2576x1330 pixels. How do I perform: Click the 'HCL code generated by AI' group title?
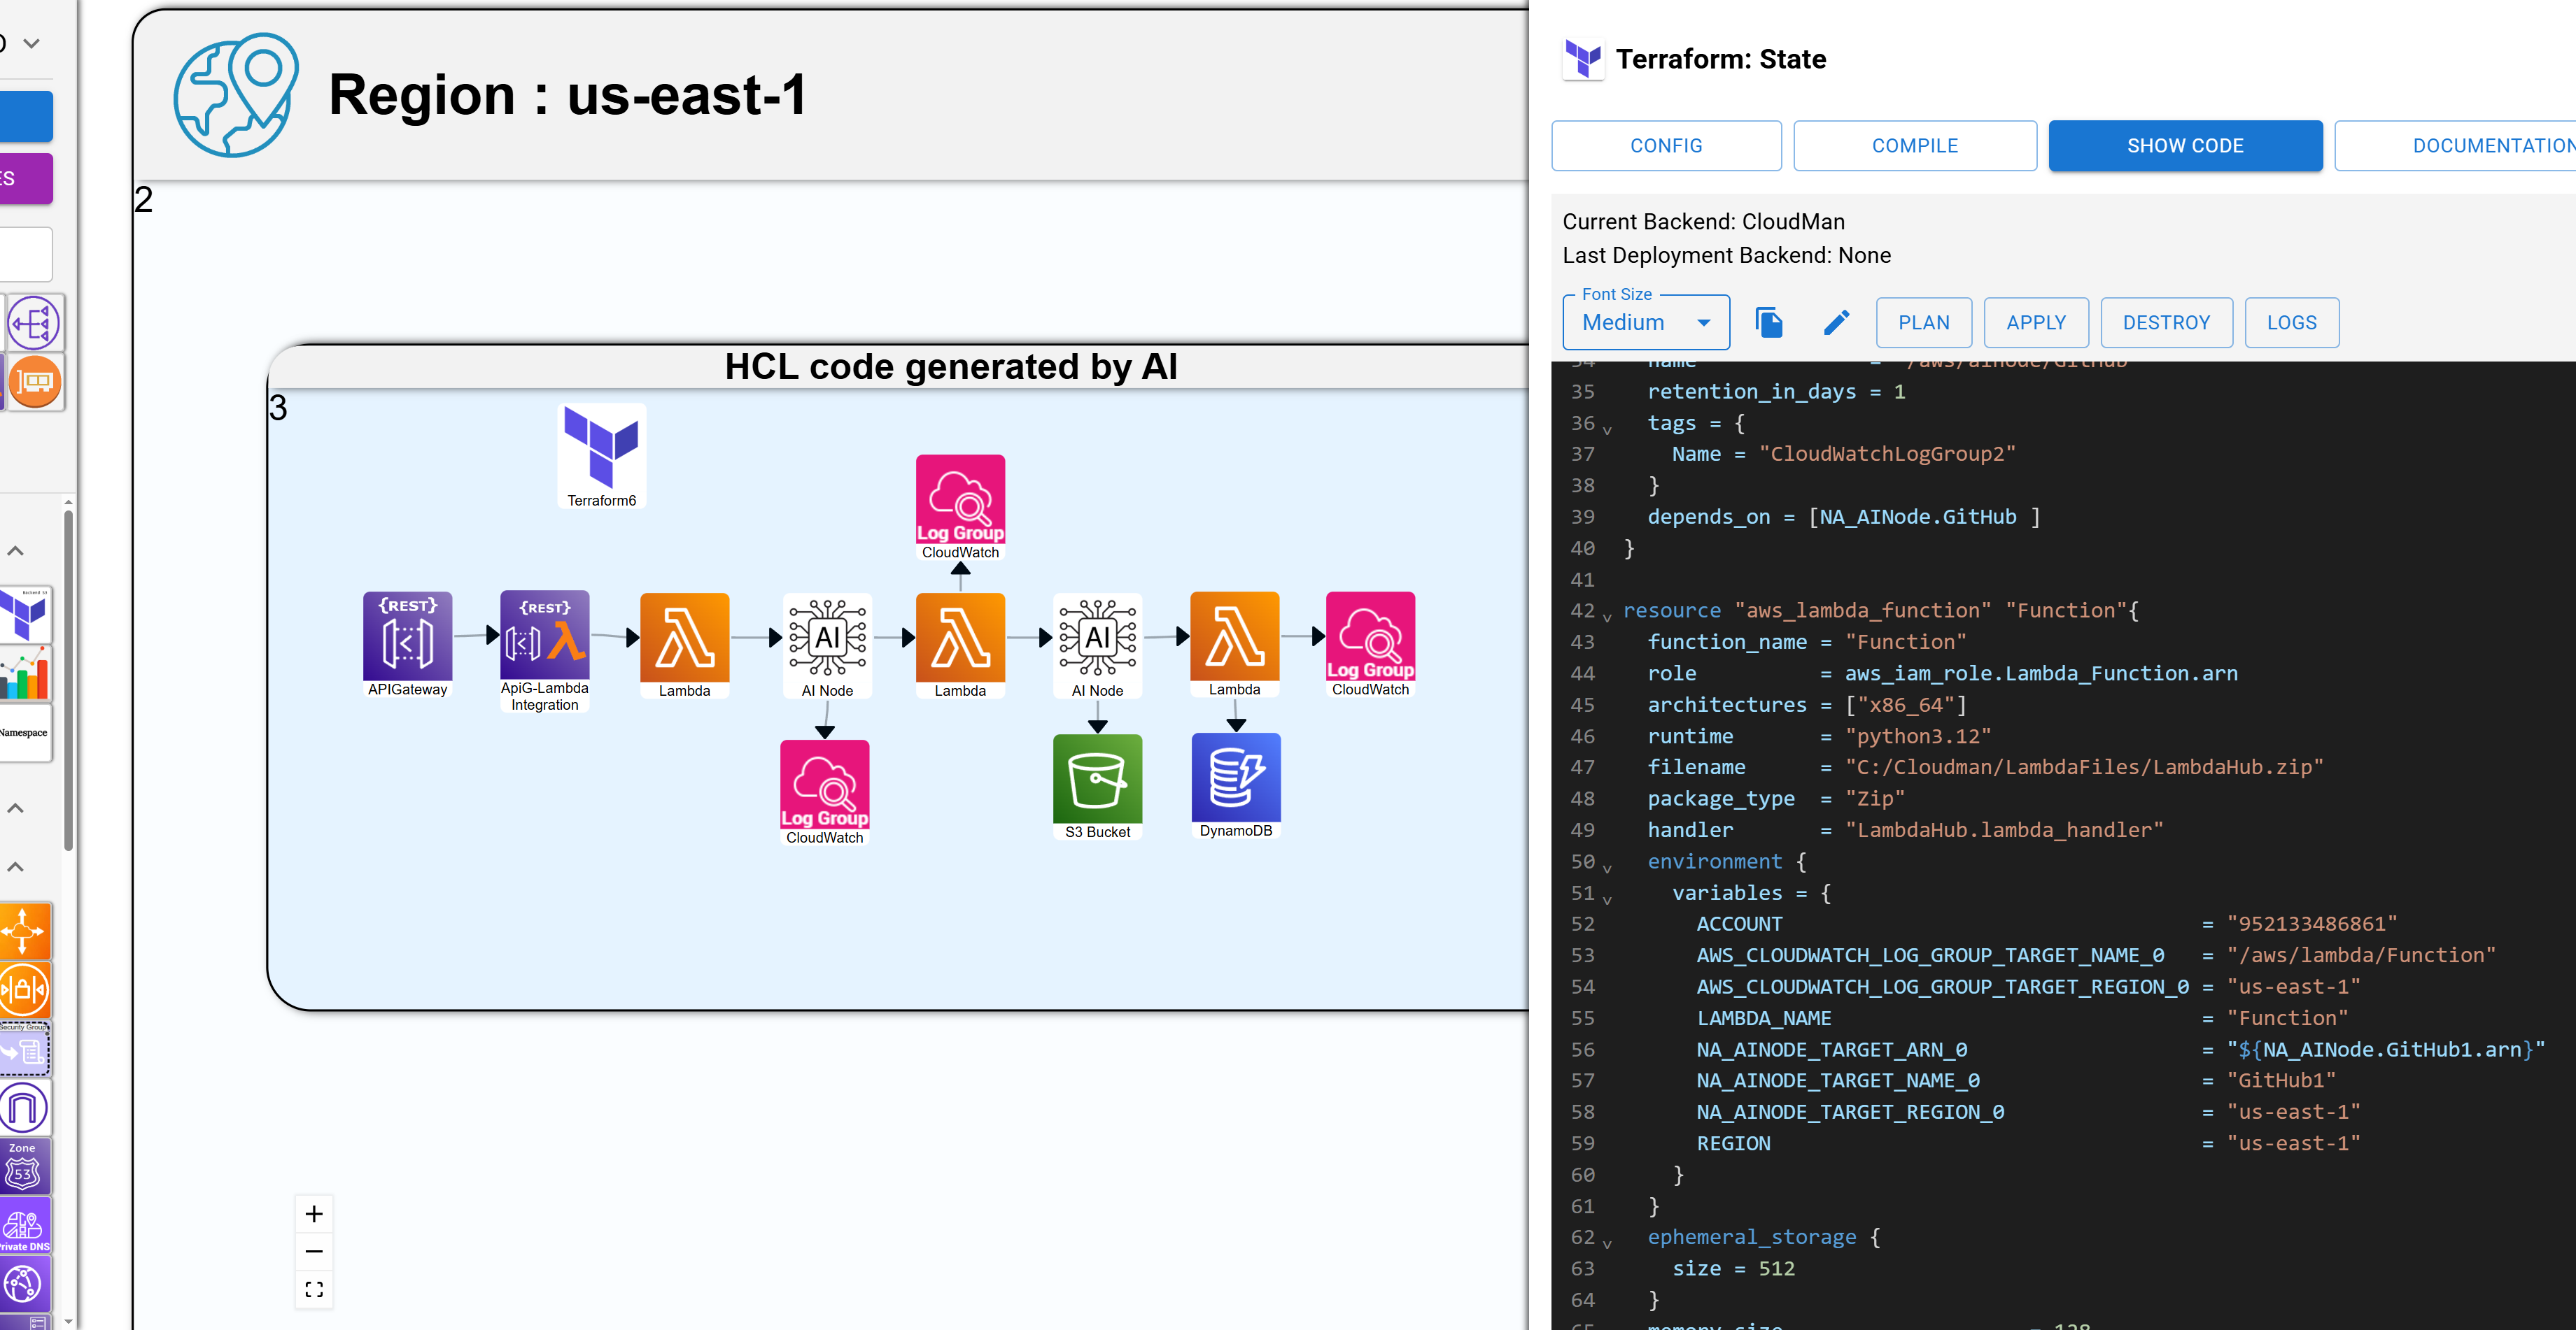950,366
